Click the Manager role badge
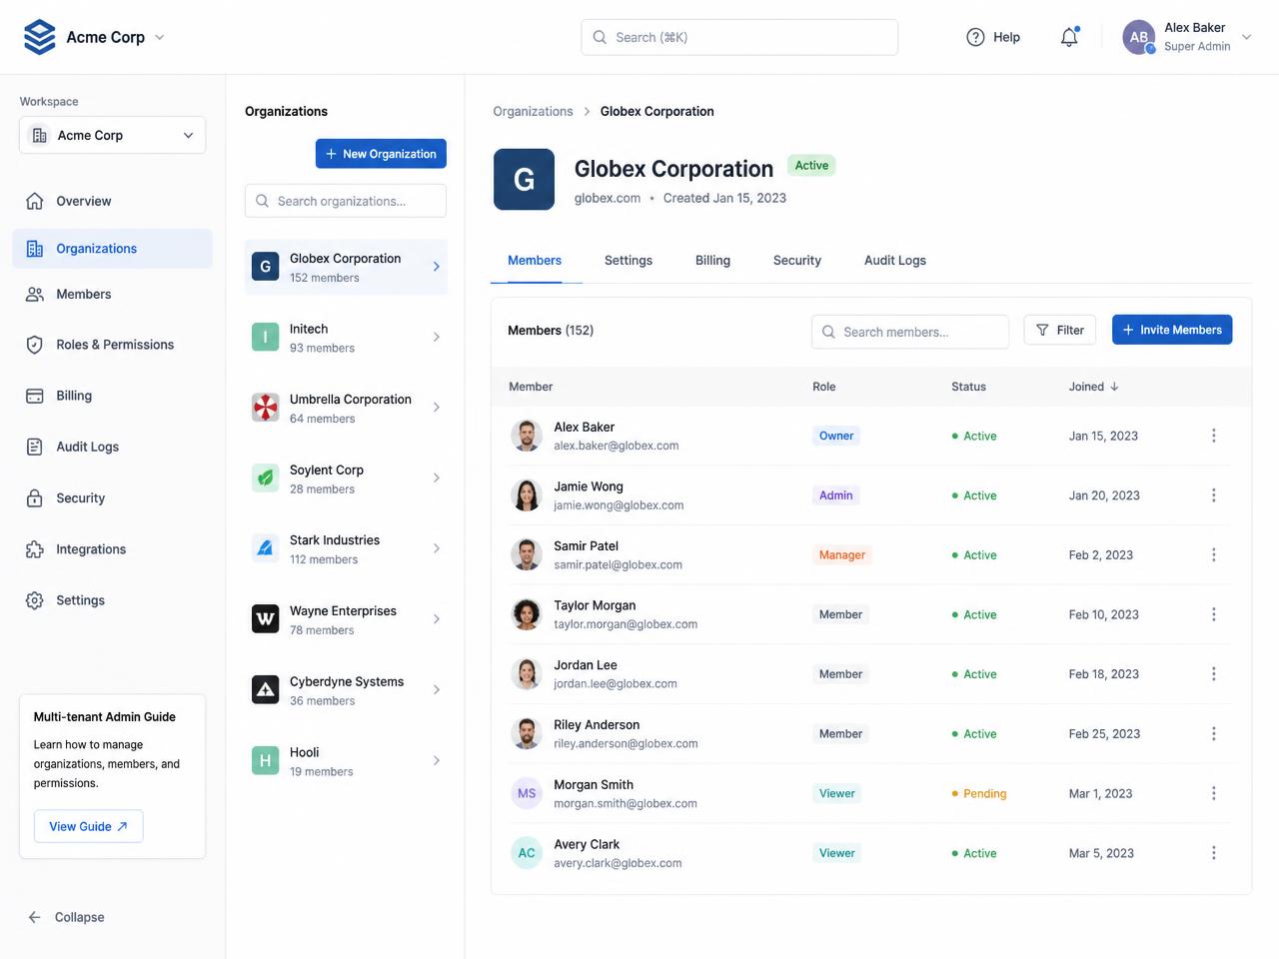This screenshot has width=1279, height=959. pyautogui.click(x=842, y=554)
